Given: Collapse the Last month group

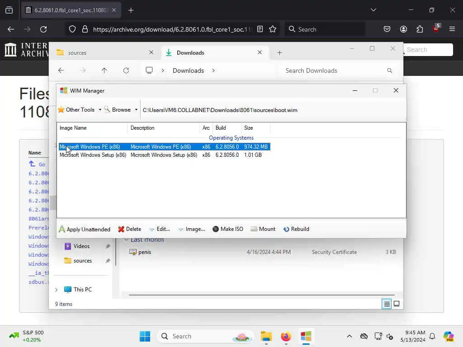Looking at the screenshot, I should [x=127, y=239].
